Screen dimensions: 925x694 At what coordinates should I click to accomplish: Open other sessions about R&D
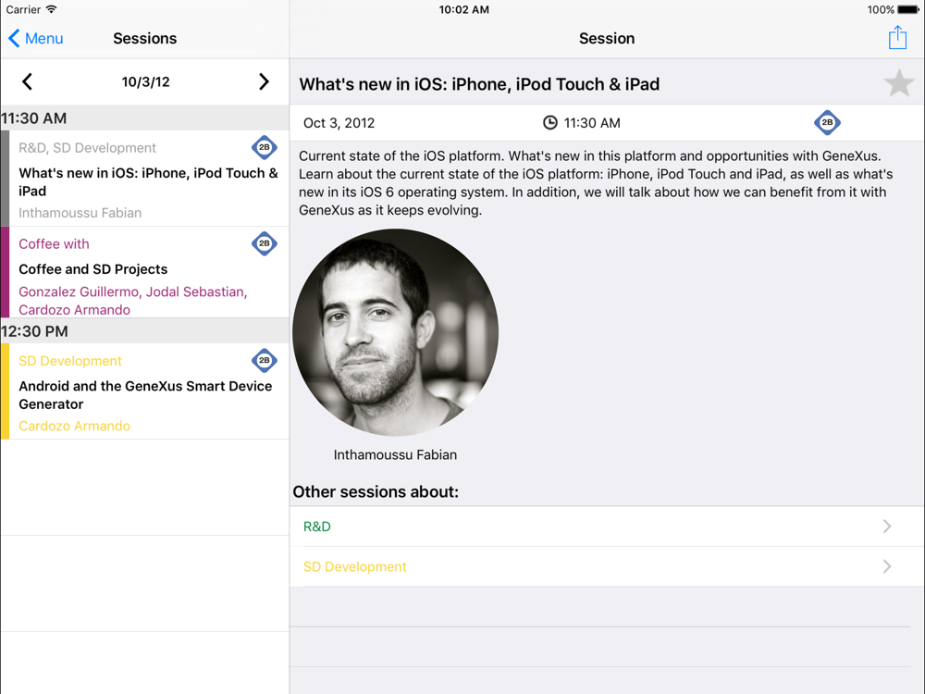pyautogui.click(x=607, y=527)
